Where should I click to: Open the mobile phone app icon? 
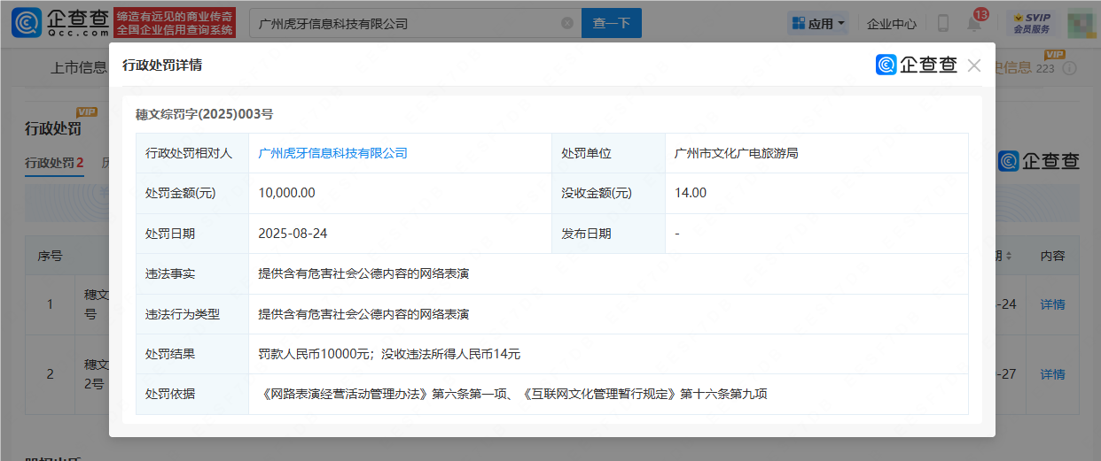tap(943, 24)
